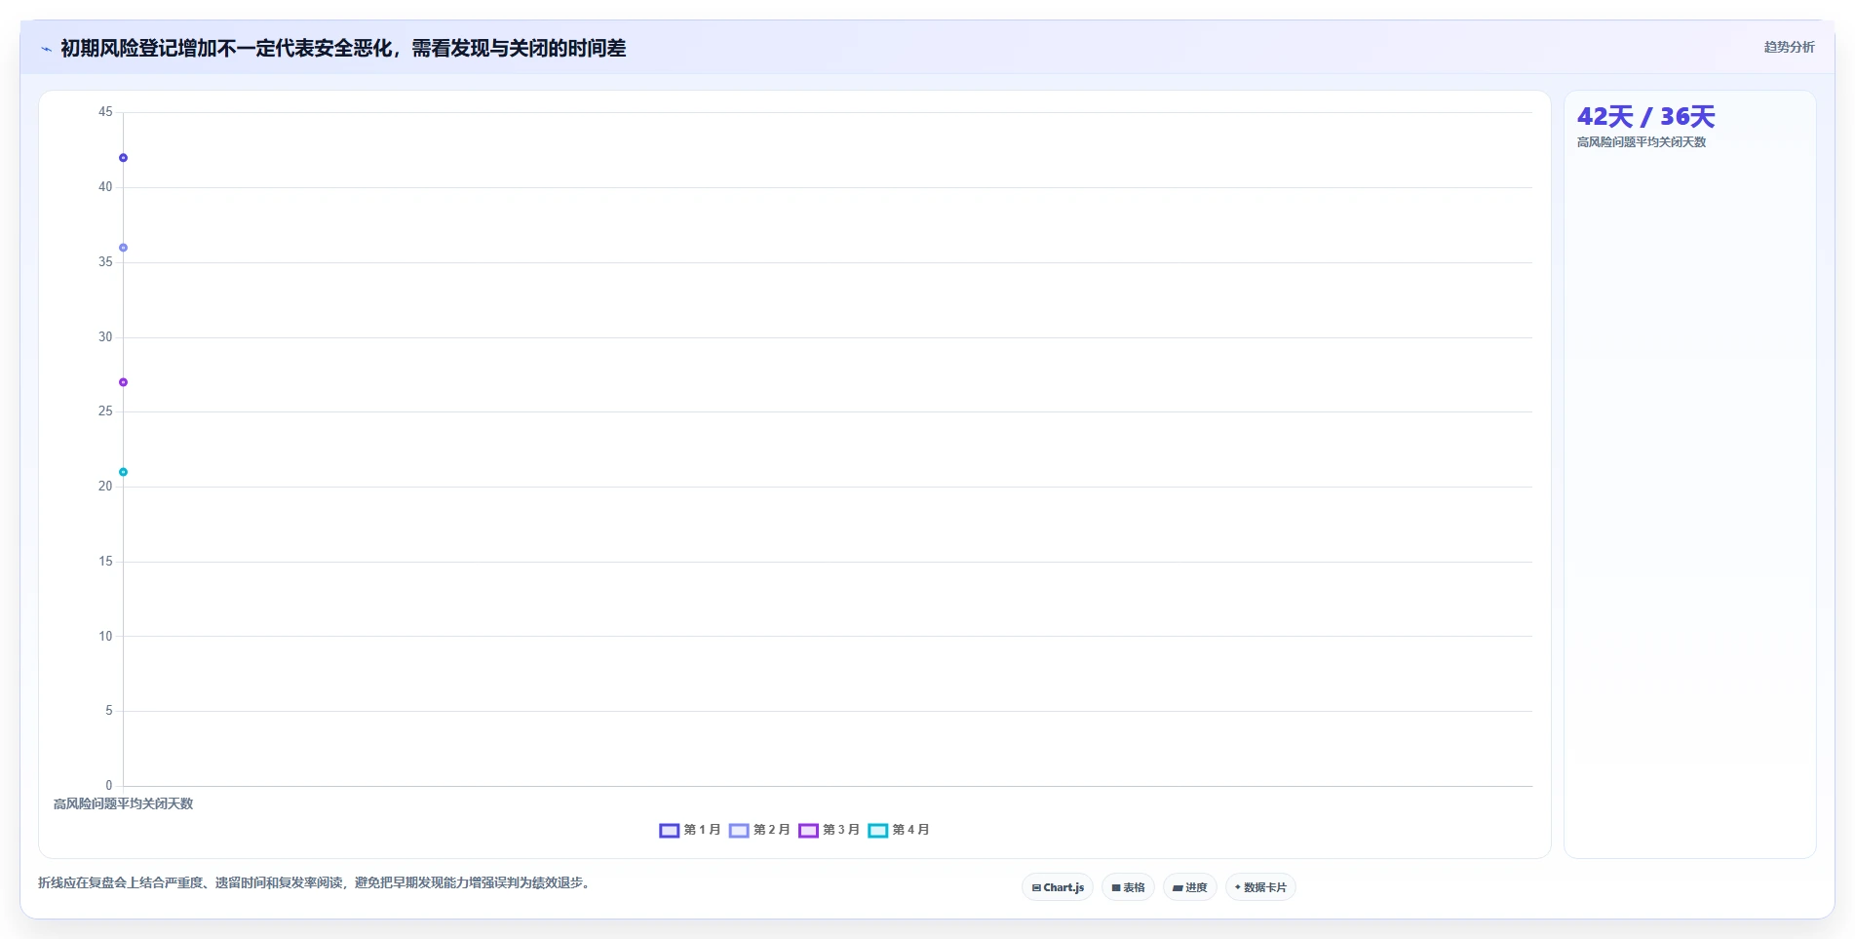Click the 第 1 月 data point at 42
Image resolution: width=1855 pixels, height=939 pixels.
point(123,158)
